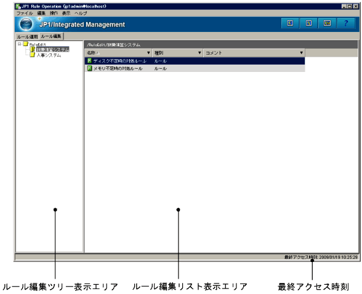Viewport: 362px width, 294px height.
Task: Select the メモリ不足時の対処ルール row
Action: pos(195,68)
